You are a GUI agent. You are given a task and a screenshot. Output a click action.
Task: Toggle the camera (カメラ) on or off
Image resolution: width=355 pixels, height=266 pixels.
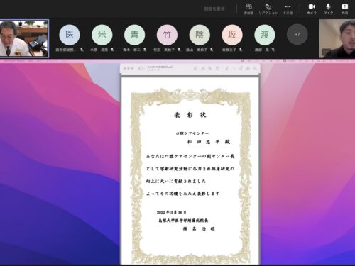[x=312, y=9]
